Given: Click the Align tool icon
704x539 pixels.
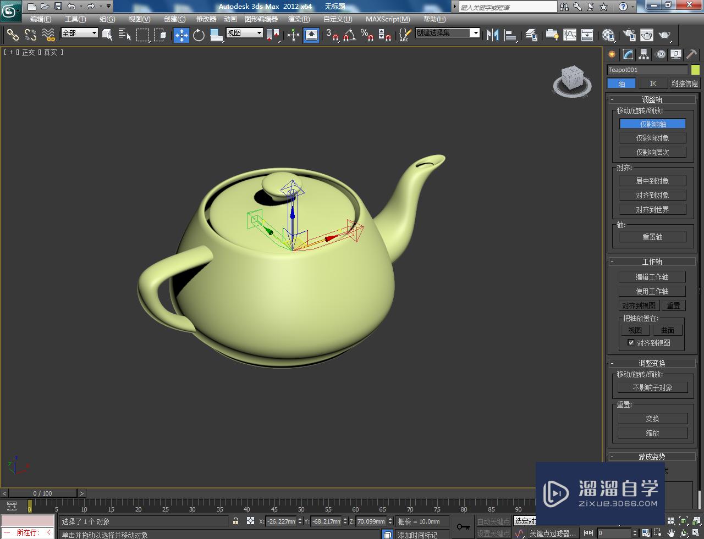Looking at the screenshot, I should pos(511,35).
